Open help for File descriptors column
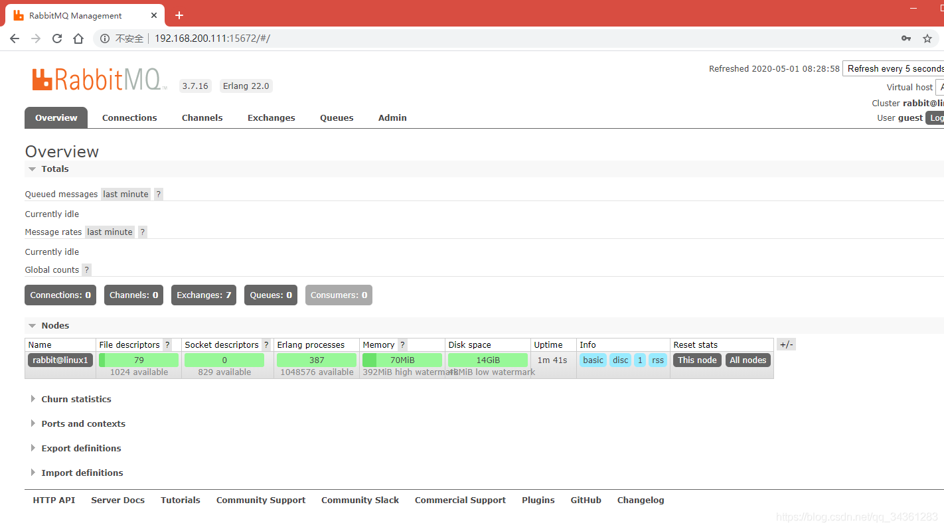Image resolution: width=944 pixels, height=529 pixels. tap(167, 345)
